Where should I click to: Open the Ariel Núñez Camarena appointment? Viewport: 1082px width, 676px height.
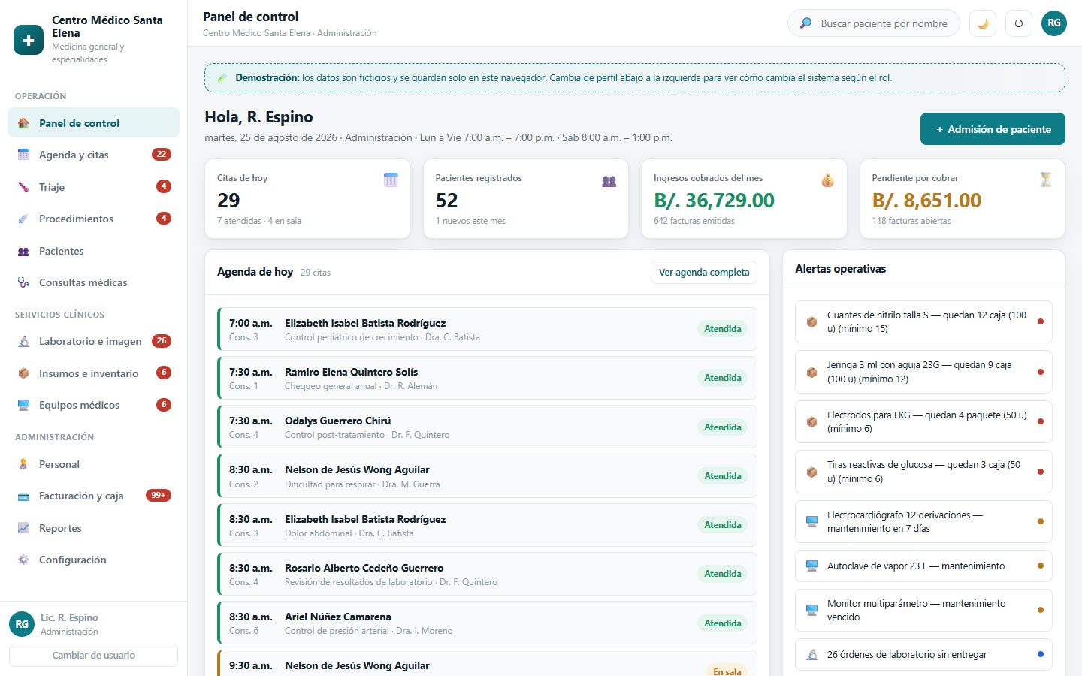487,623
